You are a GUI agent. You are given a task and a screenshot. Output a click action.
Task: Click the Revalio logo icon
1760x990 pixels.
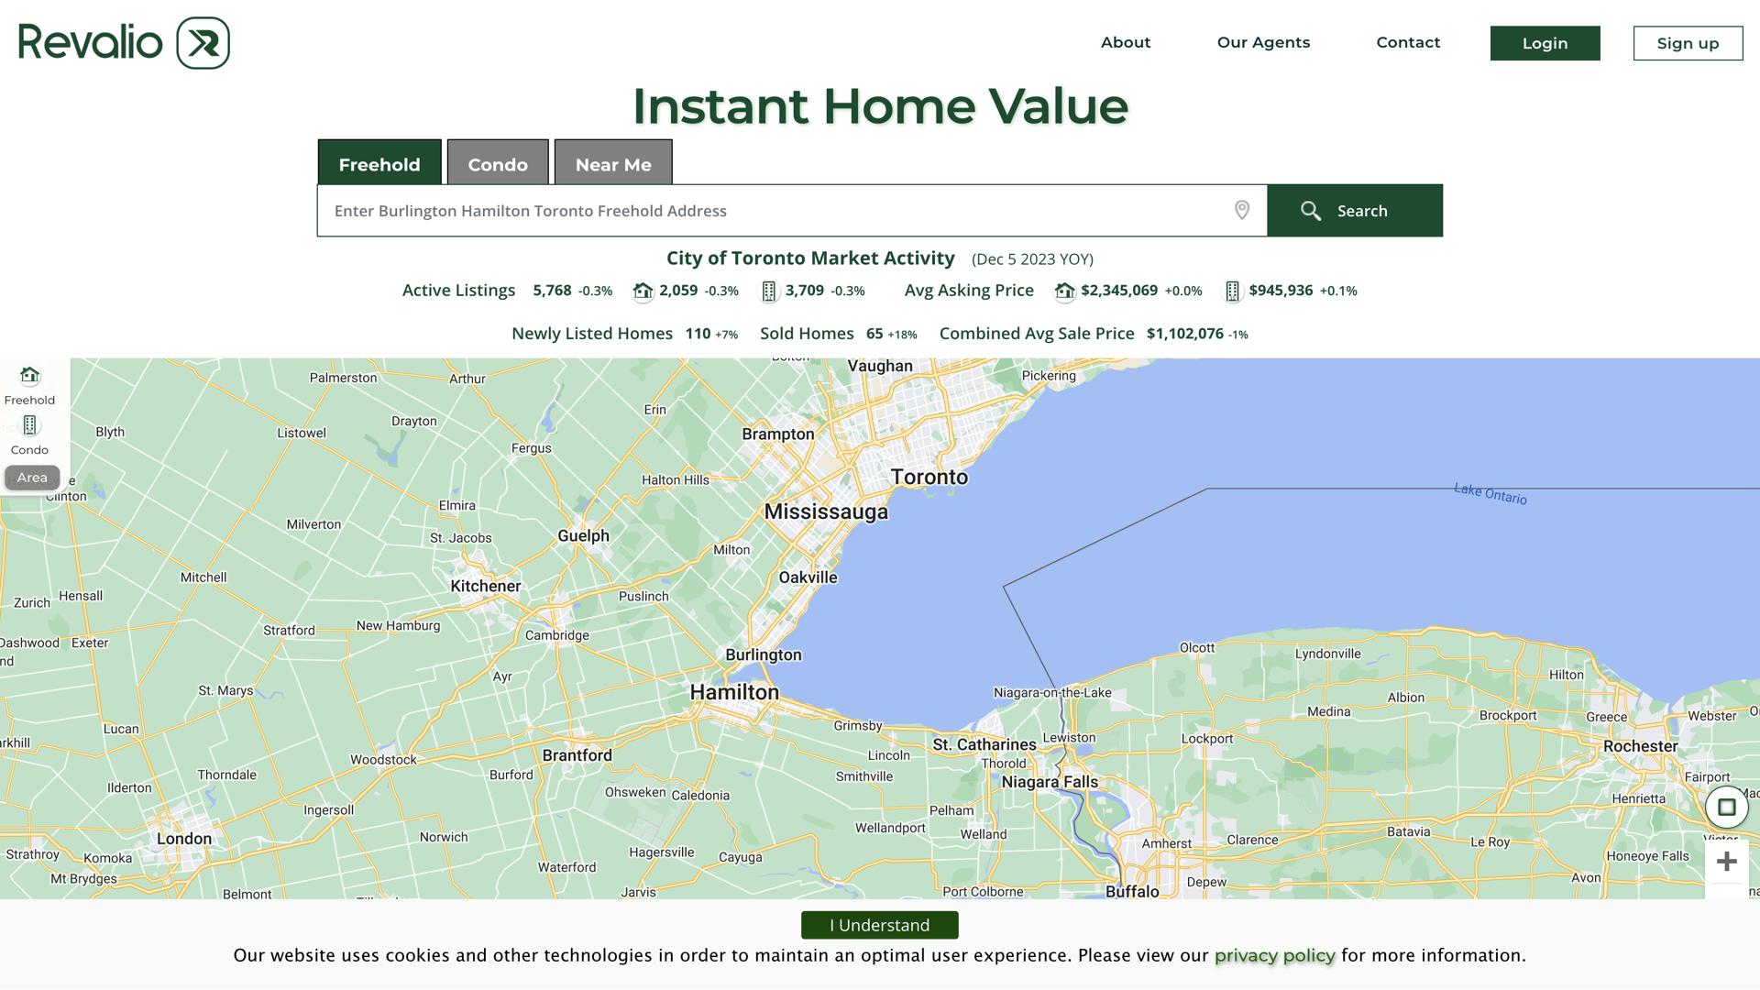203,43
